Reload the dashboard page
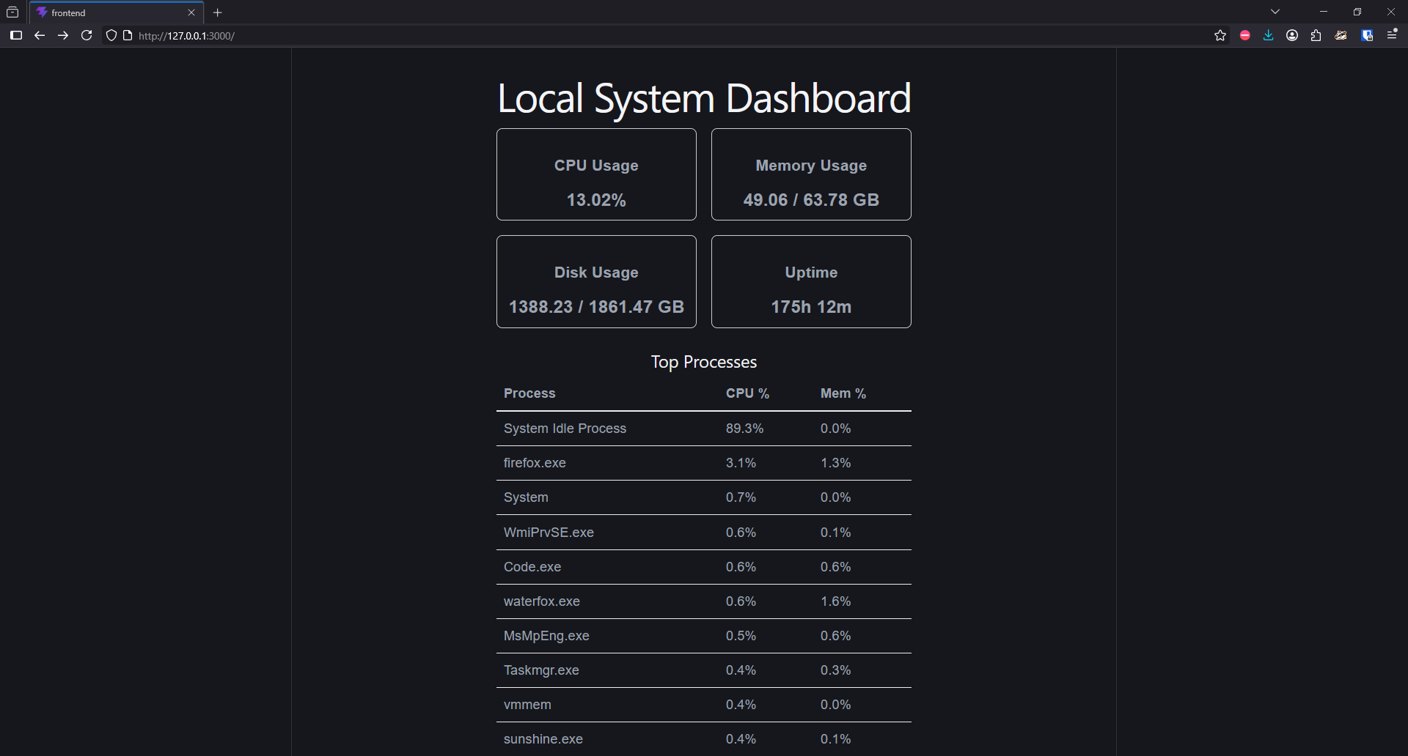1408x756 pixels. pos(87,35)
